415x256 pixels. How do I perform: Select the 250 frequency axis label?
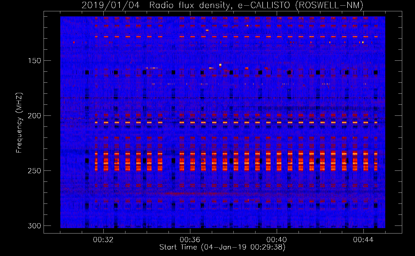click(x=34, y=171)
